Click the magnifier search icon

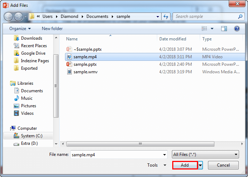[x=240, y=16]
